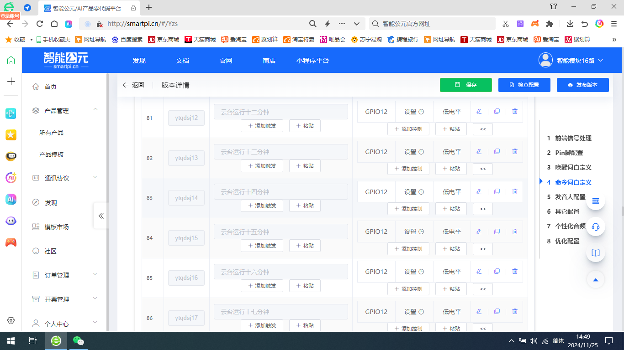Viewport: 624px width, 350px height.
Task: Collapse the left sidebar with the « handle
Action: tap(100, 216)
